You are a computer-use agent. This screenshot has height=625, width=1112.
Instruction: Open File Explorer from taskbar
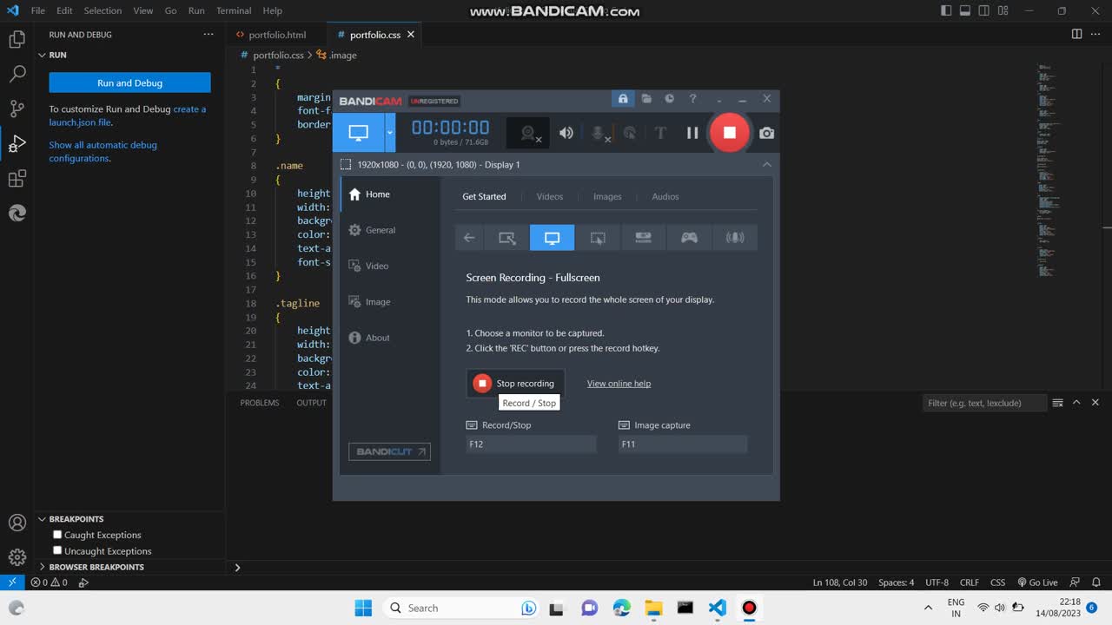(x=653, y=608)
